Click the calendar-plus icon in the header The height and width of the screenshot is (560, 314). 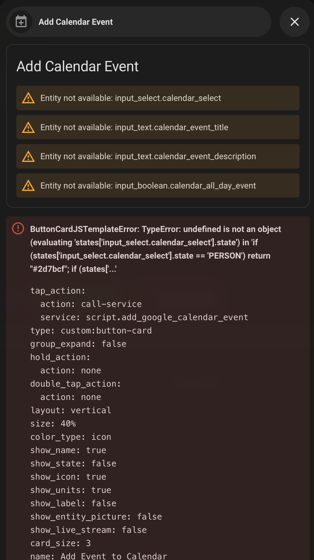[21, 22]
